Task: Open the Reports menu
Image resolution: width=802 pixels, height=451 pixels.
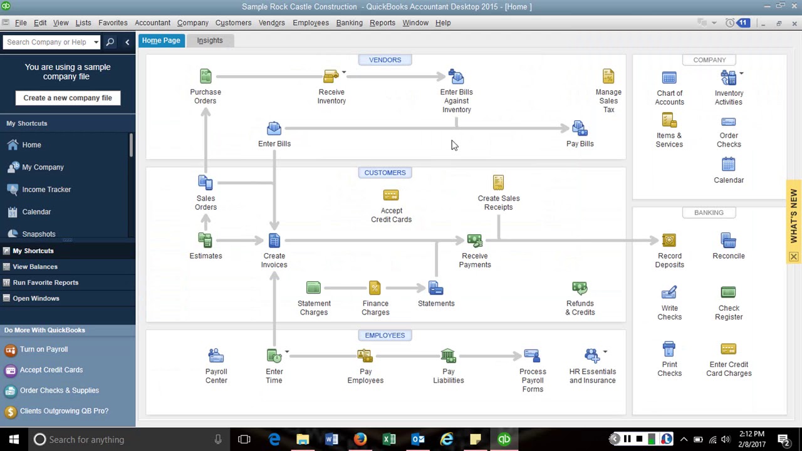Action: [382, 23]
